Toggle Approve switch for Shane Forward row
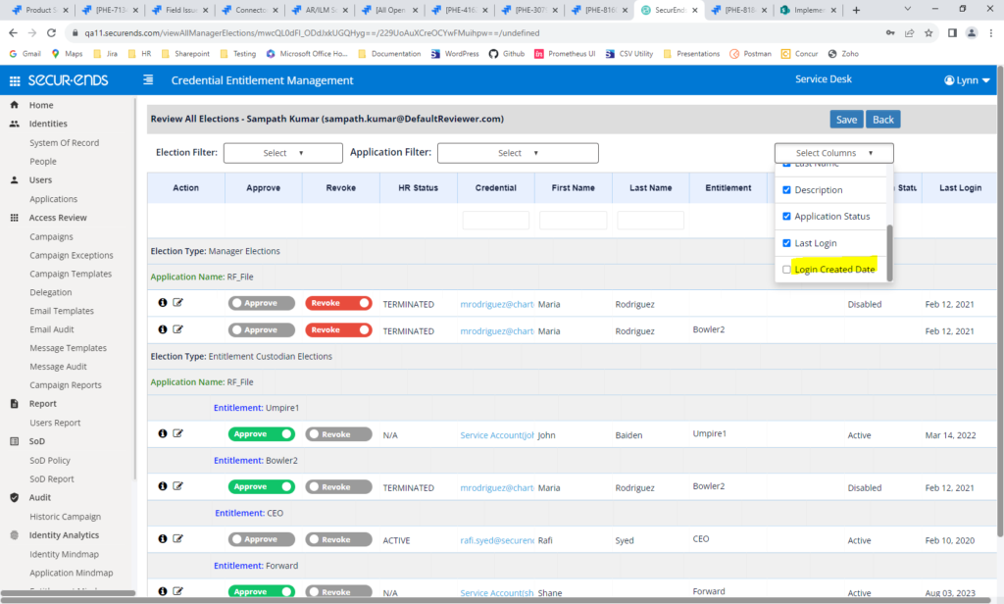 (x=261, y=591)
